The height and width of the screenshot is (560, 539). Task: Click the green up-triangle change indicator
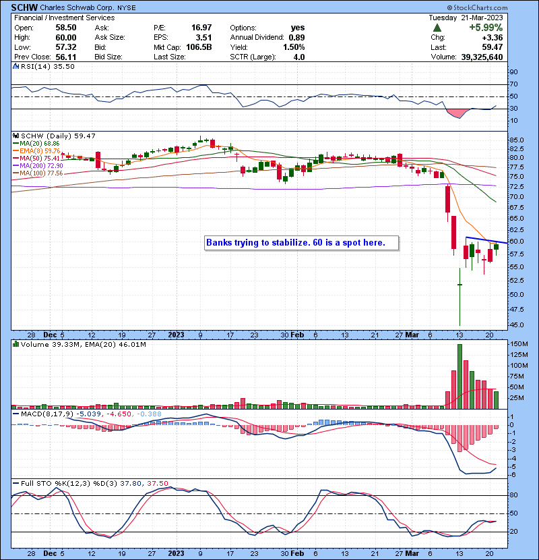[437, 28]
